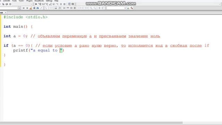Click the abort build icon in compiler toolbar
222x125 pixels.
point(10,4)
